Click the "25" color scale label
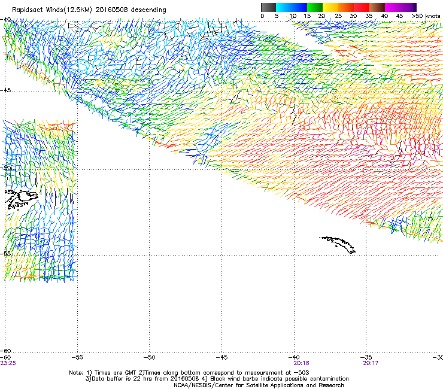This screenshot has height=389, width=443. [x=338, y=16]
